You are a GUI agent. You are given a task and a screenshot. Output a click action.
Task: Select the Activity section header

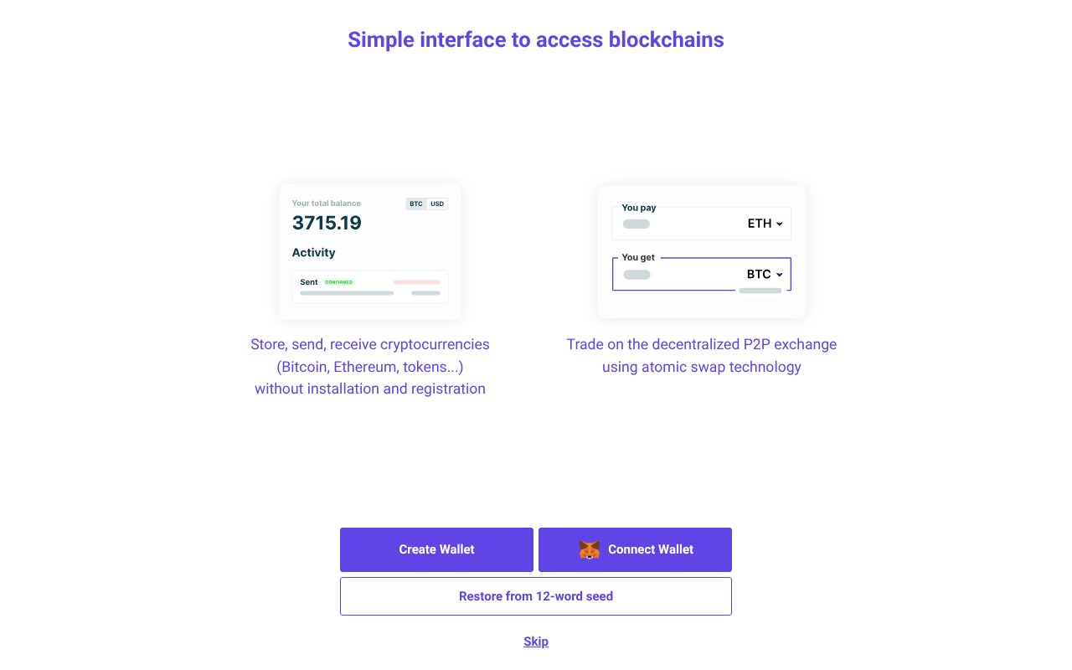[x=313, y=252]
